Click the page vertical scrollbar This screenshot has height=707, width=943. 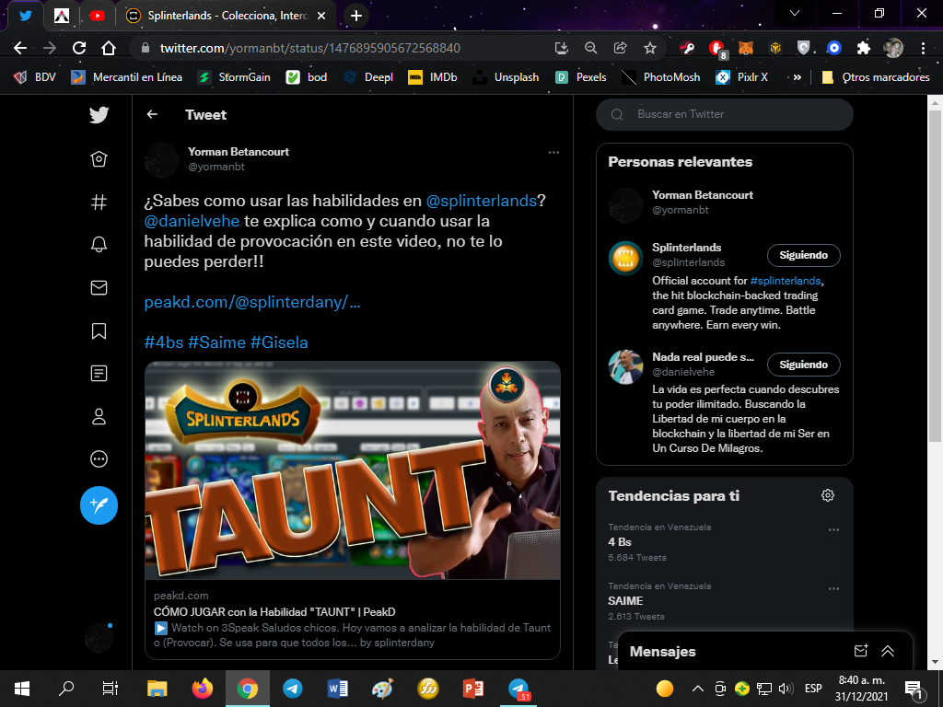tap(935, 276)
